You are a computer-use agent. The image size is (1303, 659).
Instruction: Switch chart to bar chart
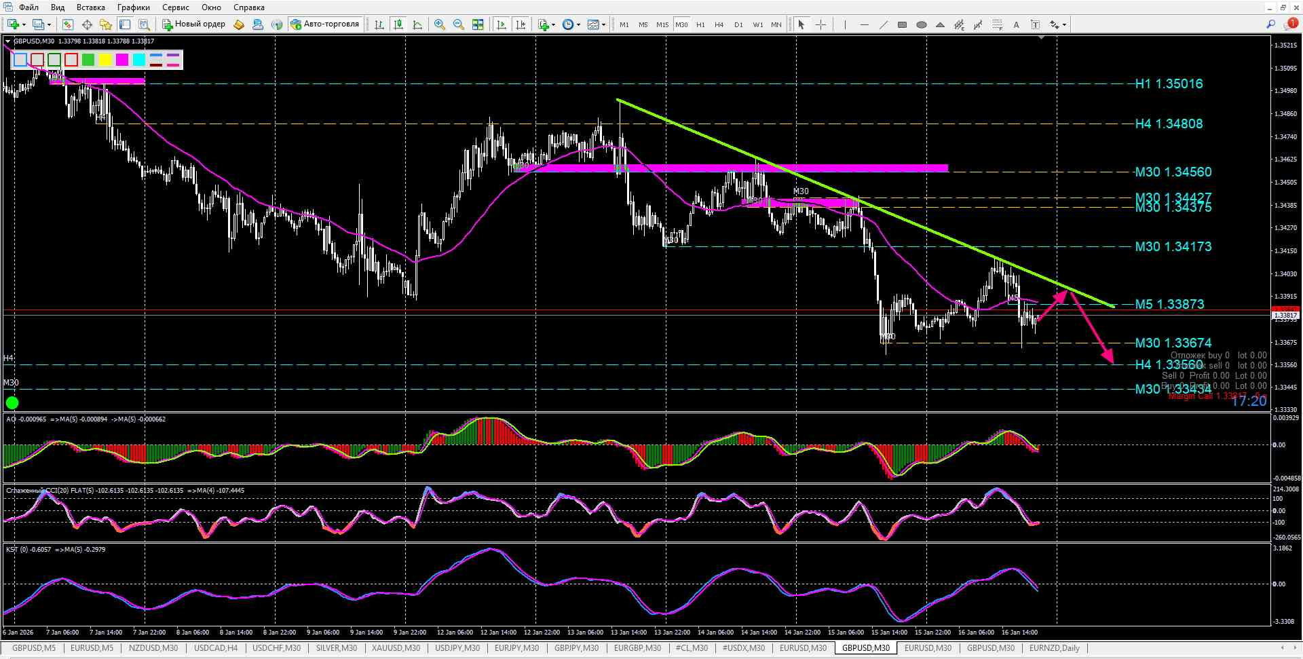point(379,24)
